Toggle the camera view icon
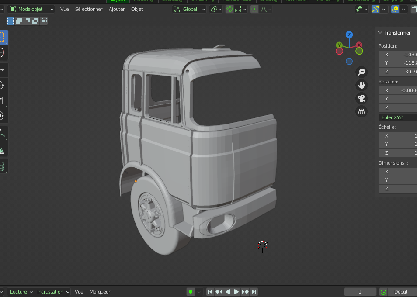 point(361,98)
